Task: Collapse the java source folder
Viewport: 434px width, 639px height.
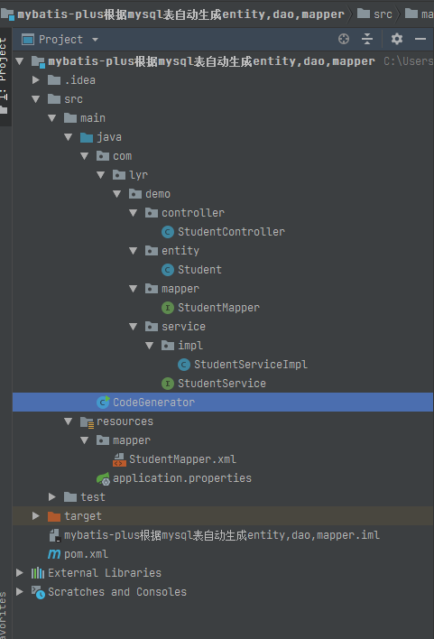Action: point(68,137)
